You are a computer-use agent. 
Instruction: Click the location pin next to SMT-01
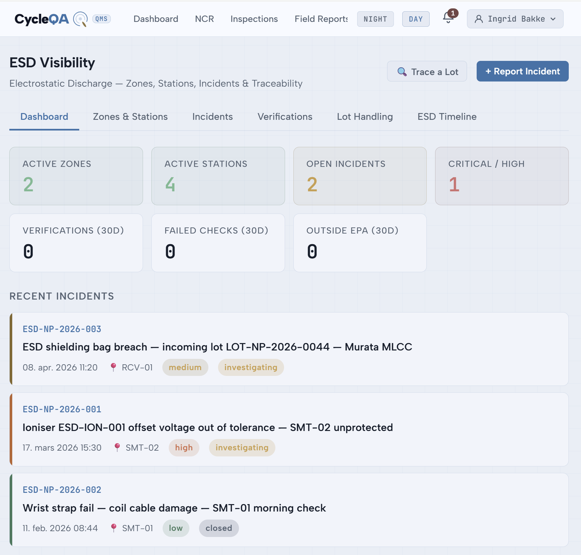point(114,528)
